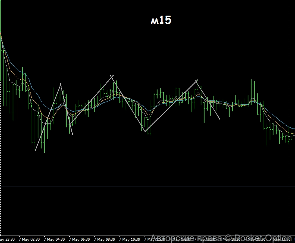The image size is (295, 243).
Task: Click the м15 timeframe label
Action: tap(161, 21)
